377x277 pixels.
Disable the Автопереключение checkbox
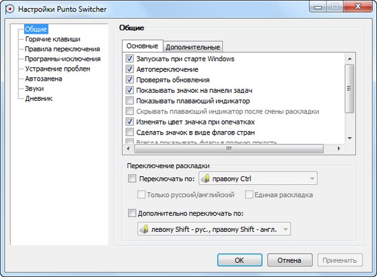tap(129, 69)
